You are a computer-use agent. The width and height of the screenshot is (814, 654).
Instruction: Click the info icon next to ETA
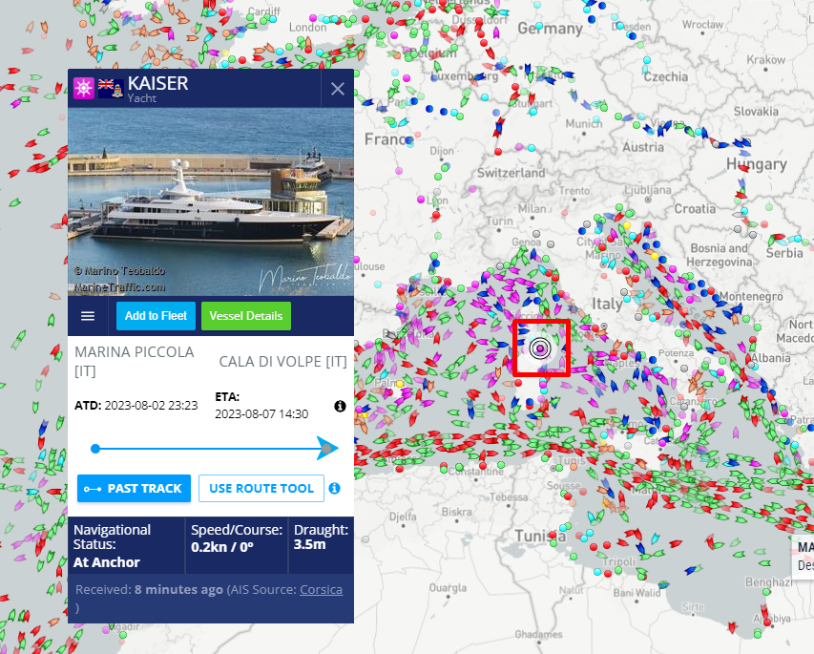pos(340,406)
